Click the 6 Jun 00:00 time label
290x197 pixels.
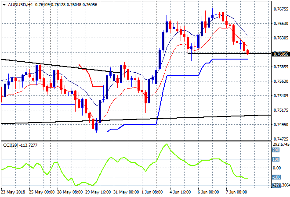208,192
